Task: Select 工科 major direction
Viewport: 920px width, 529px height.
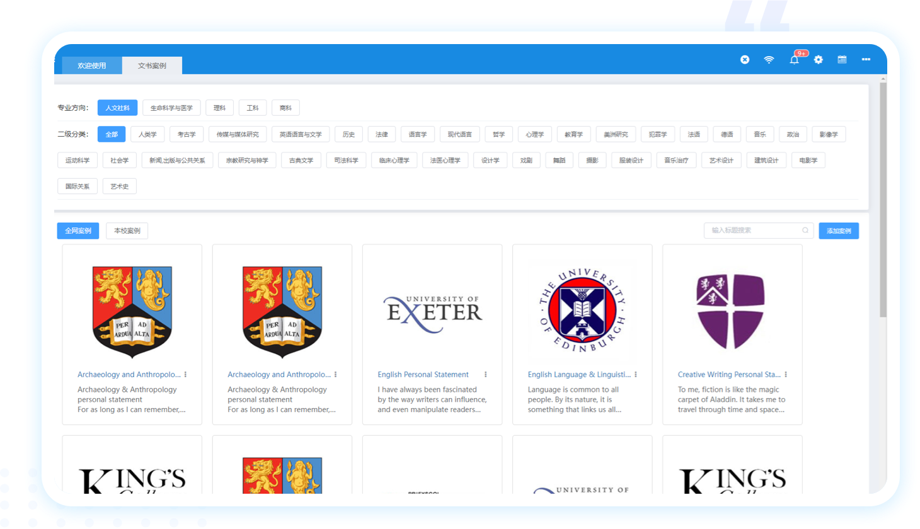Action: 253,108
